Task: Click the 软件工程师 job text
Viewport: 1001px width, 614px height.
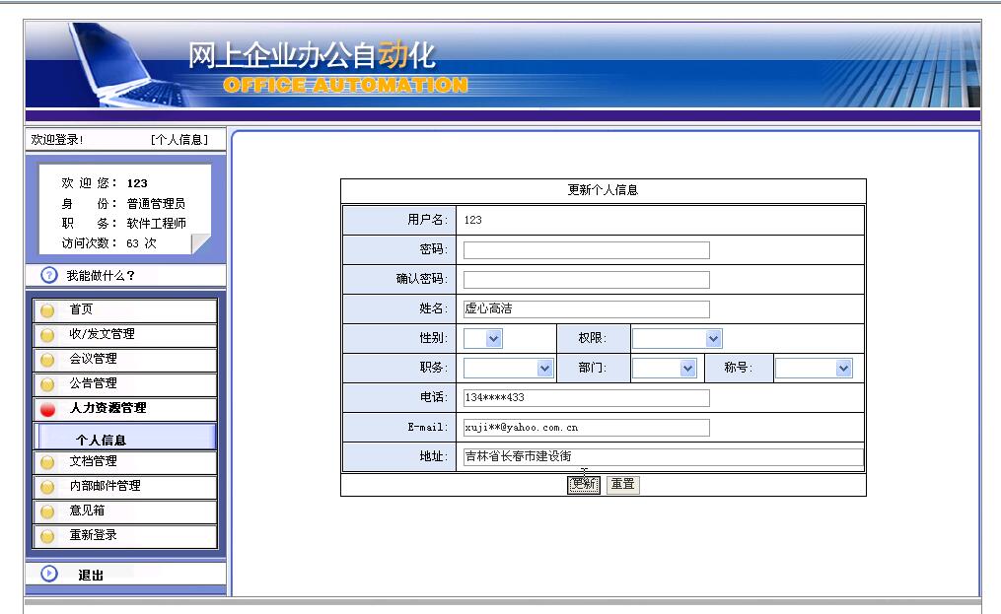Action: [x=157, y=224]
